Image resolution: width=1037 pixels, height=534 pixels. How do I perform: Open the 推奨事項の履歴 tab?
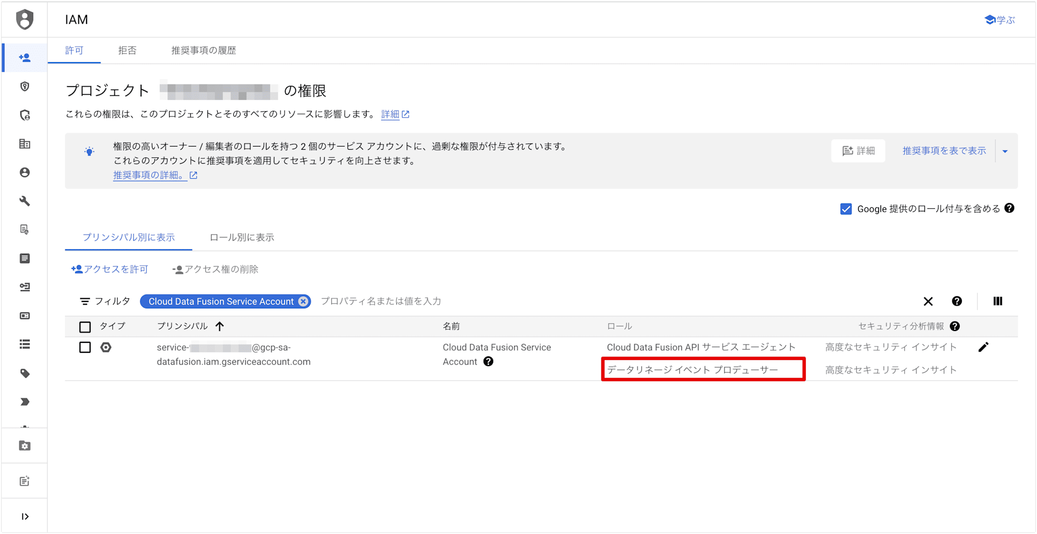pos(204,50)
